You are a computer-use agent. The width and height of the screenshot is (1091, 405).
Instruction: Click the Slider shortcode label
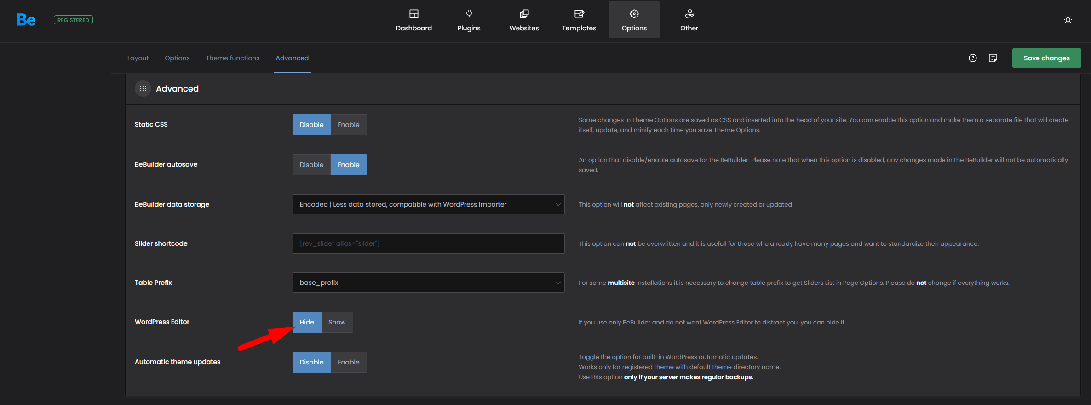tap(161, 243)
